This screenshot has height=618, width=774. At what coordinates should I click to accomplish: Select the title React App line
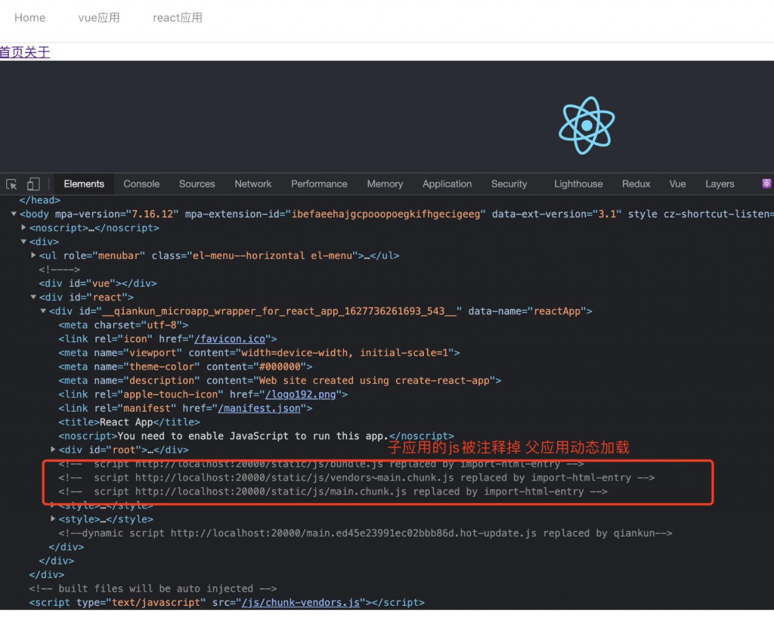point(129,423)
